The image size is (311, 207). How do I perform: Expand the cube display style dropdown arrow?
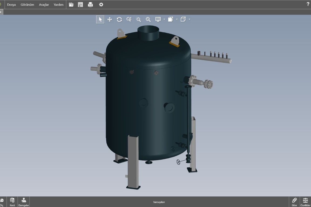190,19
